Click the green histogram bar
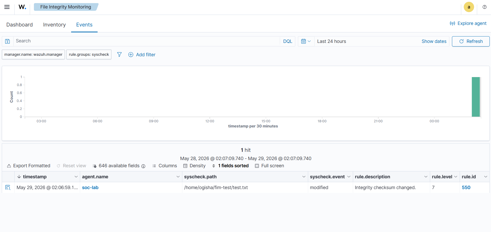 [476, 97]
